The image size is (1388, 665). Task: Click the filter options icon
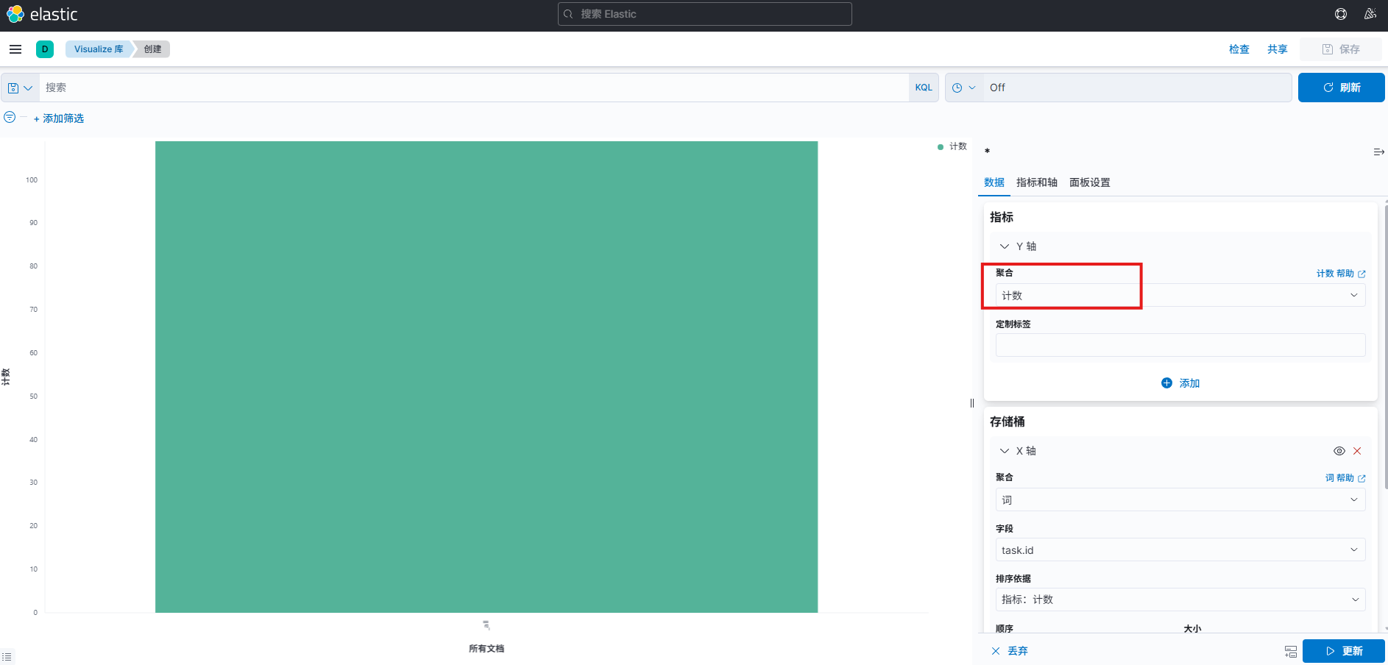10,118
